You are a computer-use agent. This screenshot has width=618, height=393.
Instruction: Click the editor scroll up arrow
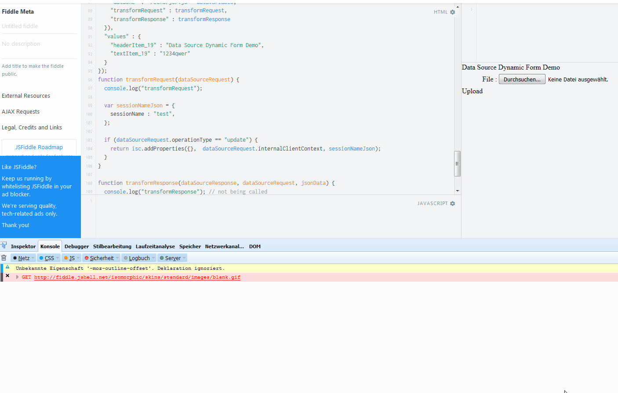[x=458, y=7]
